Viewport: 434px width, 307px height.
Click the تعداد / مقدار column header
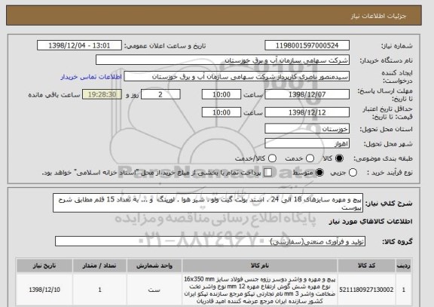[99, 266]
